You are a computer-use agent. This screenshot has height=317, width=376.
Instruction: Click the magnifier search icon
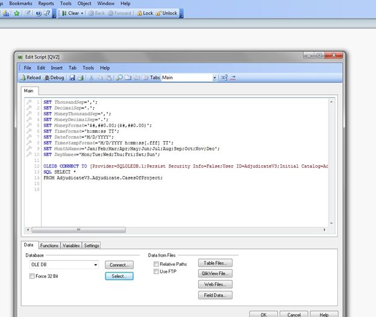pos(119,78)
